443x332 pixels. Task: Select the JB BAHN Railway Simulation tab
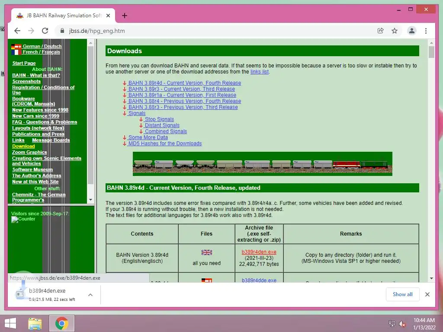(x=63, y=16)
